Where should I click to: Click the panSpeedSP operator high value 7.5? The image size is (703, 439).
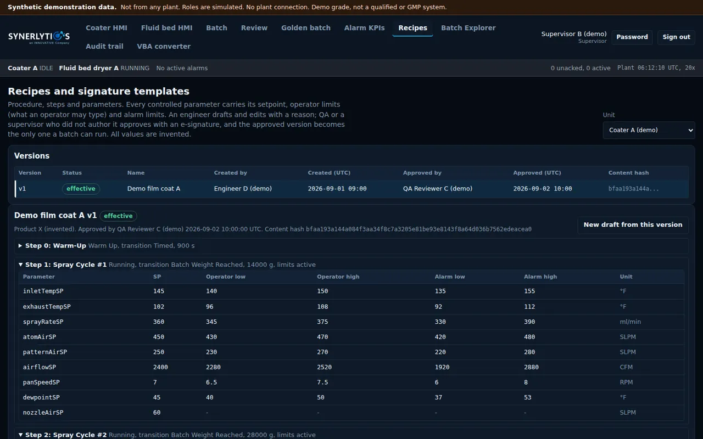click(322, 382)
